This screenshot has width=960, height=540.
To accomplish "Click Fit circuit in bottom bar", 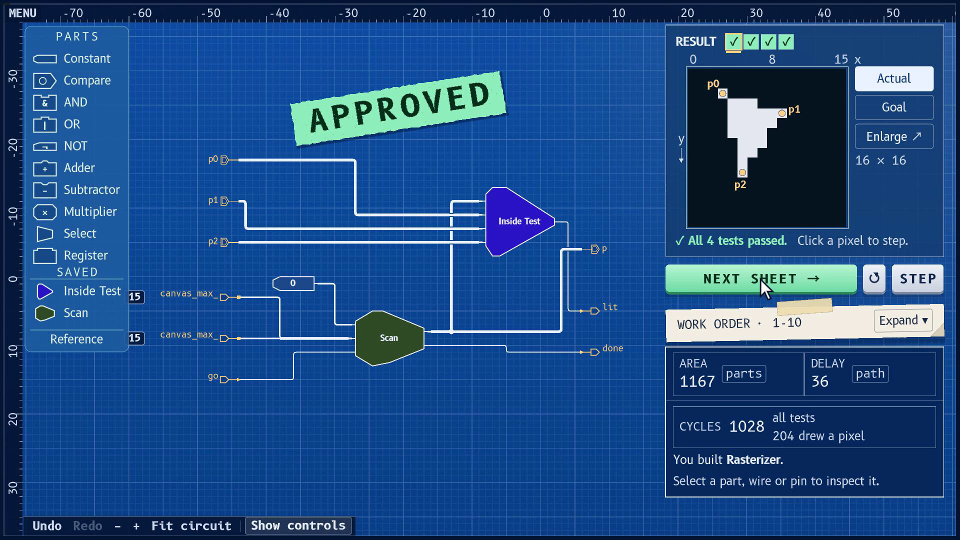I will coord(191,526).
